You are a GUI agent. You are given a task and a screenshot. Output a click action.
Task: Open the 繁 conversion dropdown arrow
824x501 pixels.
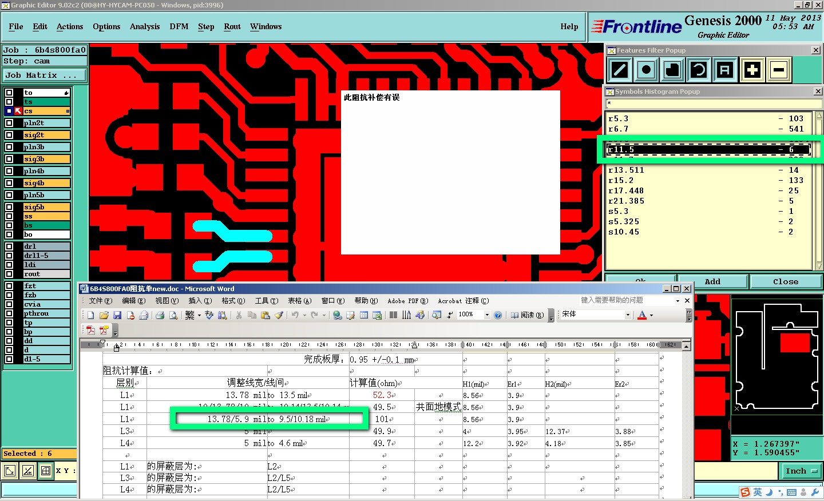[x=199, y=315]
